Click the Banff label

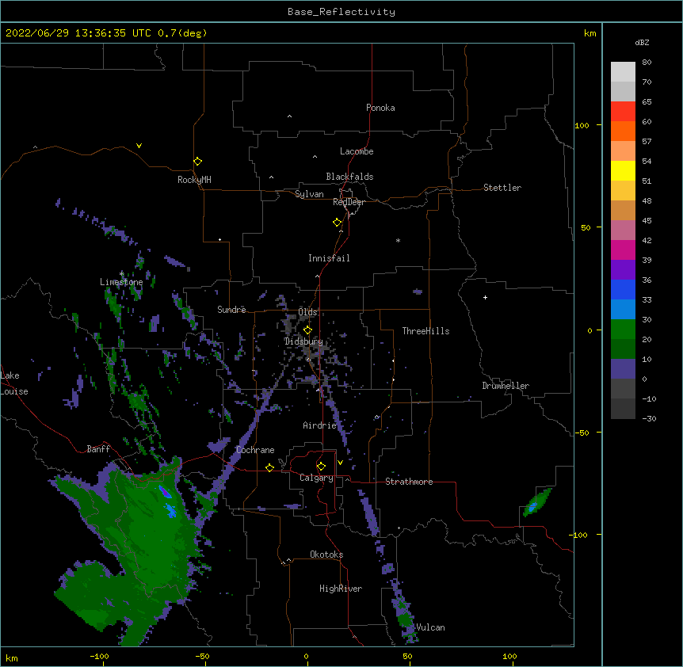click(98, 449)
